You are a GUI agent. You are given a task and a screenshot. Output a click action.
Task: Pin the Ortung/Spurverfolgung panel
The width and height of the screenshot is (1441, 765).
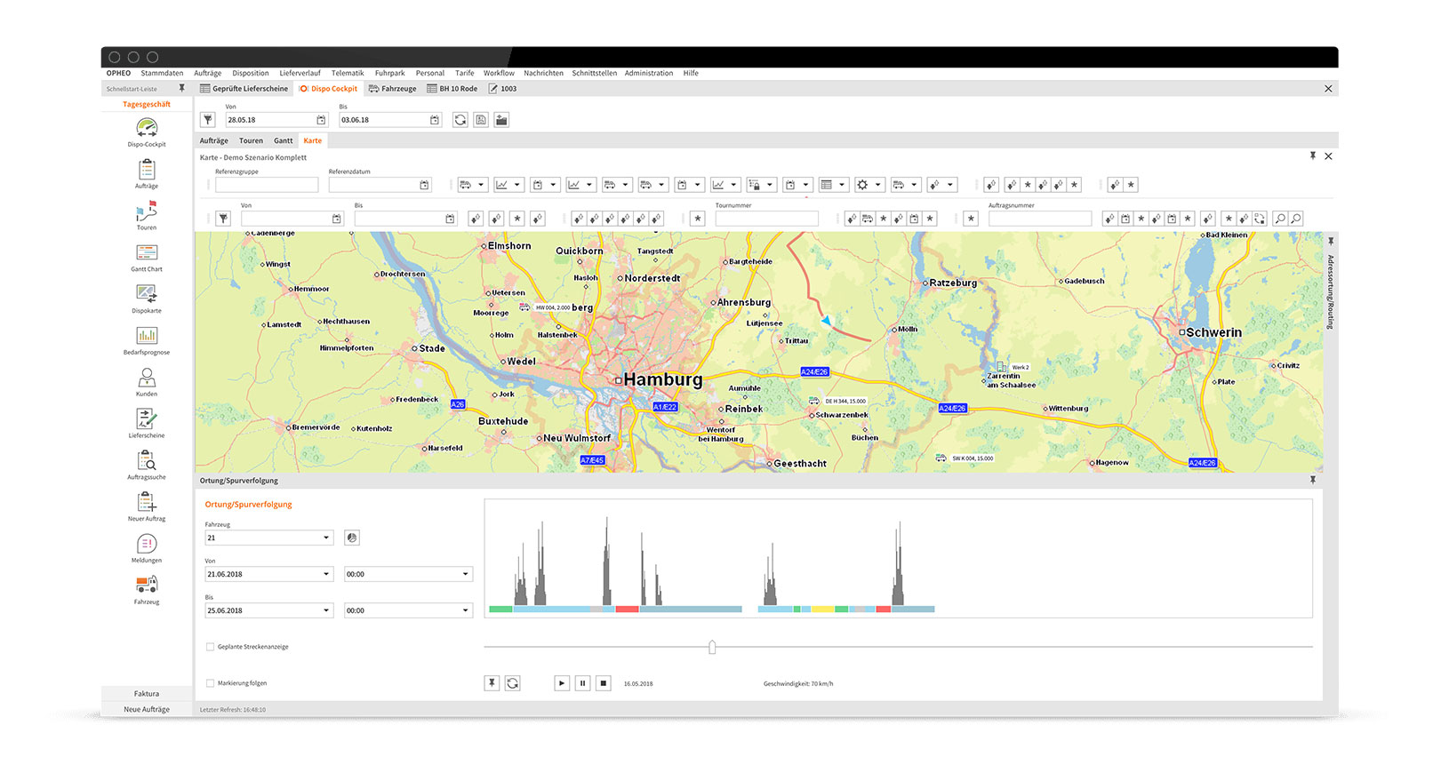[x=1312, y=480]
